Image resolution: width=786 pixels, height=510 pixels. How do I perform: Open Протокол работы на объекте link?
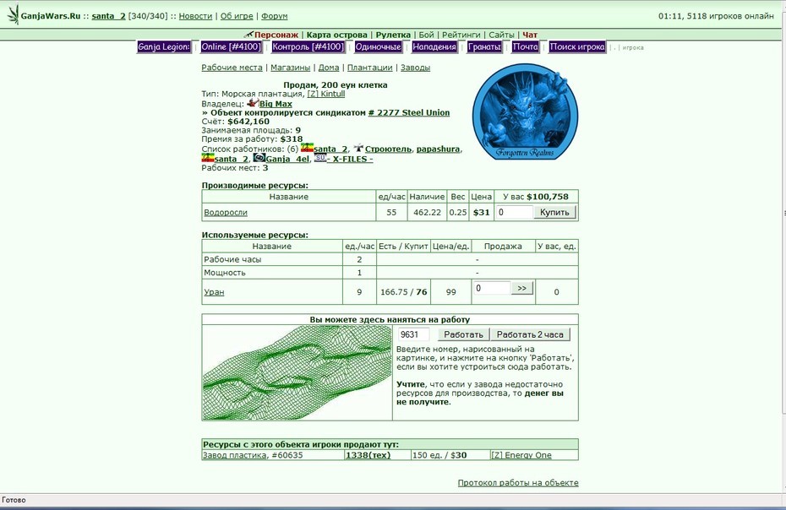(518, 483)
